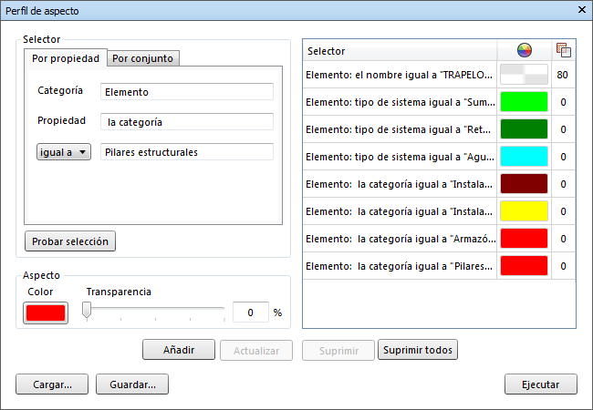Open the red Color picker in Aspecto
This screenshot has height=410, width=593.
(x=46, y=313)
